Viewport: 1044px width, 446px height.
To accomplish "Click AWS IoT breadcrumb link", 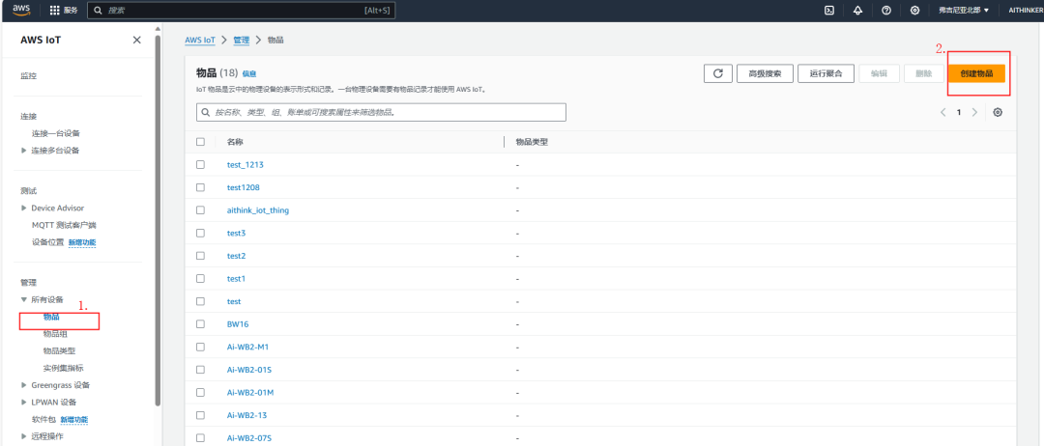I will pos(200,40).
